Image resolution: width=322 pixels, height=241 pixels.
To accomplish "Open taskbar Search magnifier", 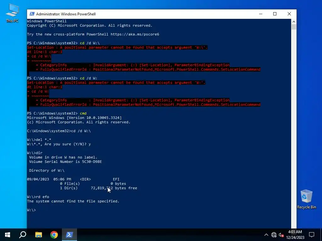I will 23,235.
